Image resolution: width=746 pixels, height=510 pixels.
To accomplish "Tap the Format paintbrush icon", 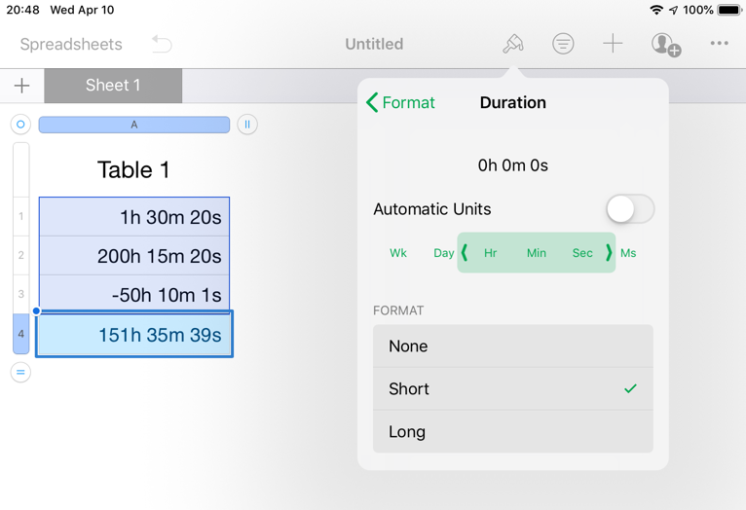I will [x=513, y=44].
